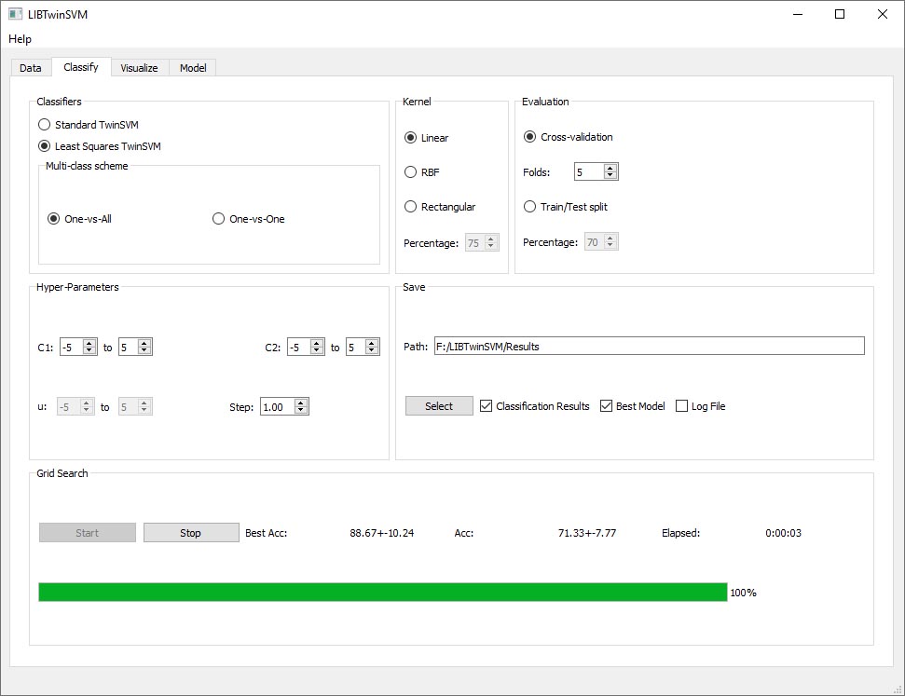Switch to the Visualize tab

[139, 67]
